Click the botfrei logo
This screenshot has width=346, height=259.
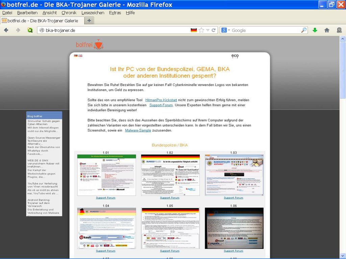[90, 44]
